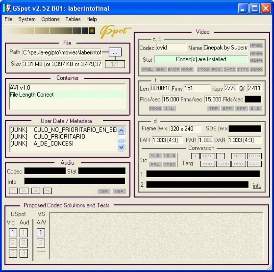274x272 pixels.
Task: Run MS A/V test 1
Action: (41, 233)
